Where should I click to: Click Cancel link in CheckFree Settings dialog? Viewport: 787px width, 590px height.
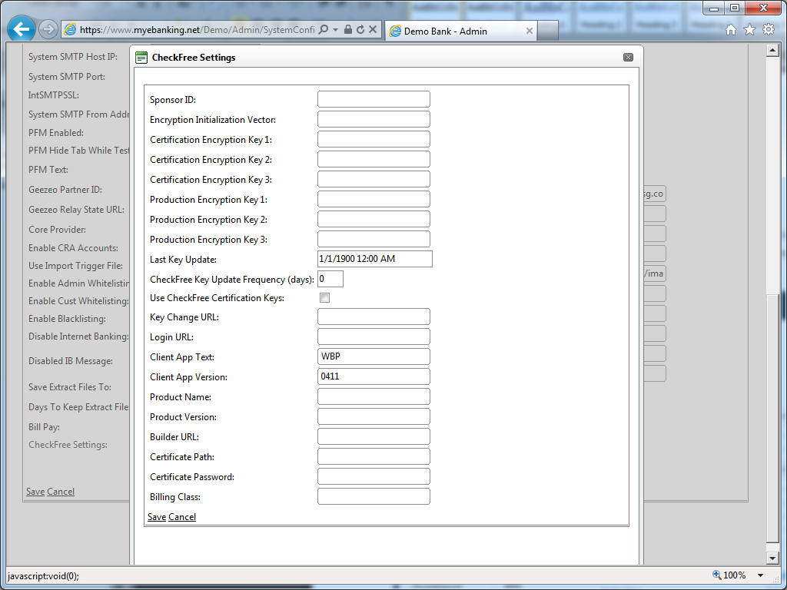(x=182, y=517)
